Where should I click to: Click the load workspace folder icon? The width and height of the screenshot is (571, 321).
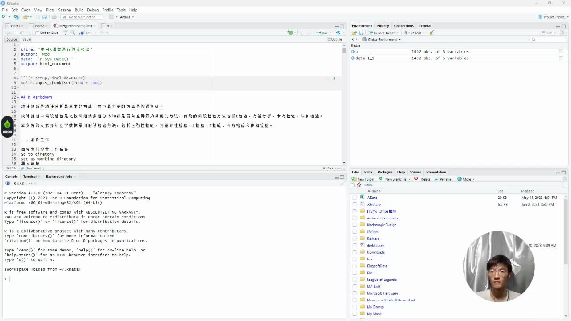click(354, 33)
